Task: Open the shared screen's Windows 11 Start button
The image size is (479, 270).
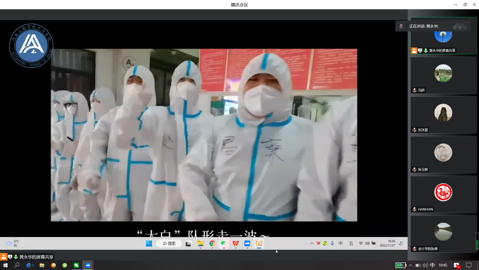Action: tap(149, 243)
